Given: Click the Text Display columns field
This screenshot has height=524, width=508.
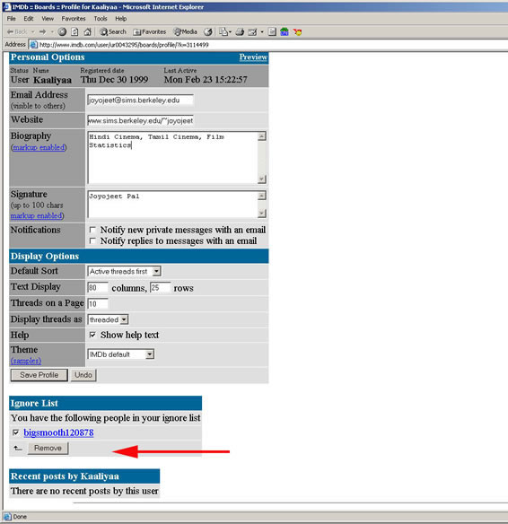Looking at the screenshot, I should [98, 288].
